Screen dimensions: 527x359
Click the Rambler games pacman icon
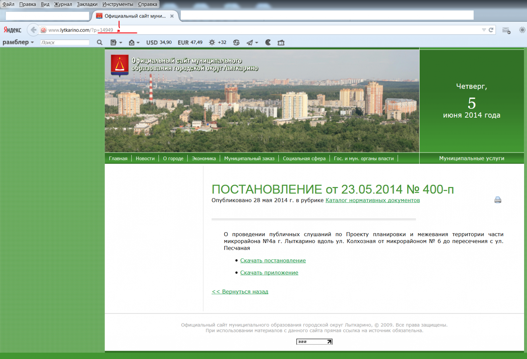(x=268, y=42)
